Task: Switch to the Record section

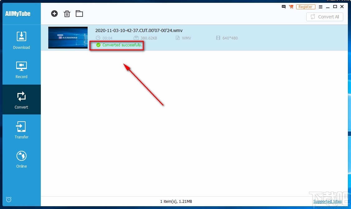Action: (22, 70)
